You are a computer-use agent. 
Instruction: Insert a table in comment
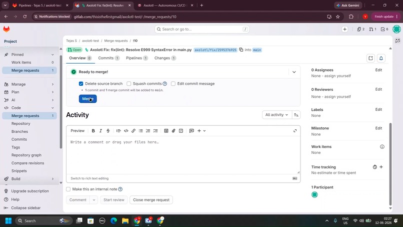[x=166, y=131]
